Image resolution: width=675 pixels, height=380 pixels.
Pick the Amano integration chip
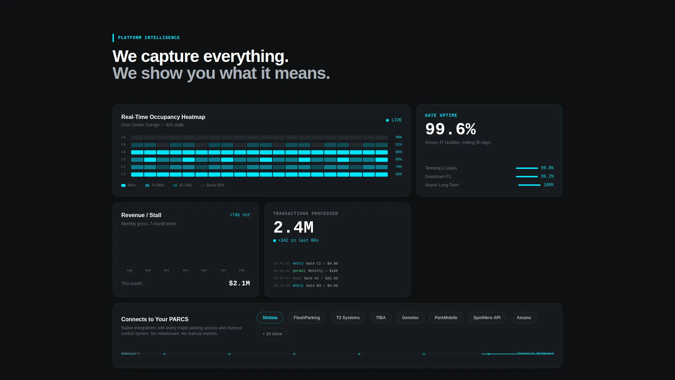tap(523, 318)
